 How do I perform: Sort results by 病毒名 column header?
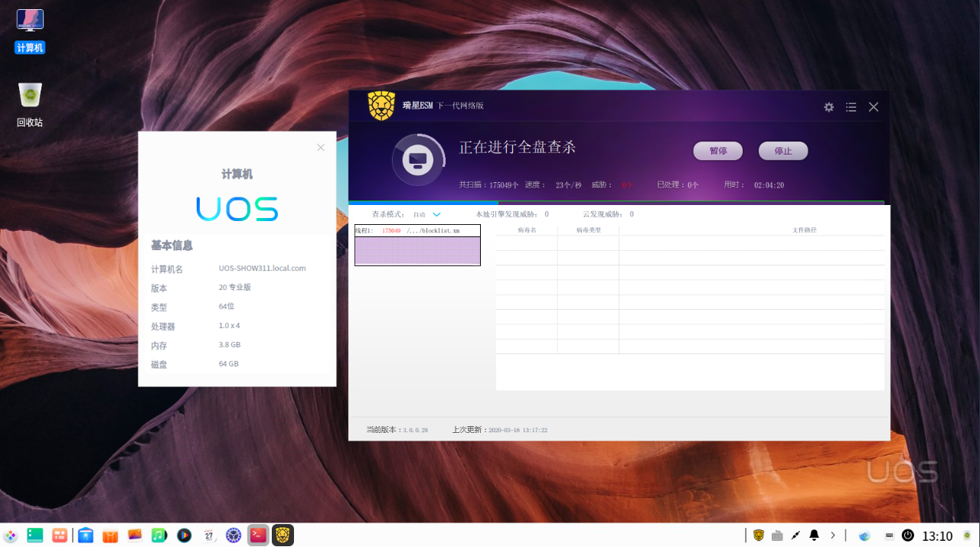click(526, 230)
